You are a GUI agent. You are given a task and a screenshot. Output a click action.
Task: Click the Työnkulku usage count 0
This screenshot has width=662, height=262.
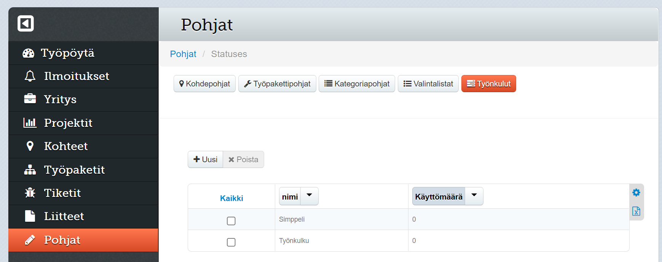coord(414,241)
